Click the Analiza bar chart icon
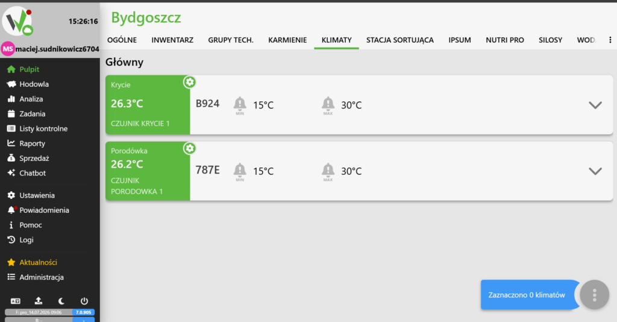Screen dimensions: 617x322 (x=11, y=99)
